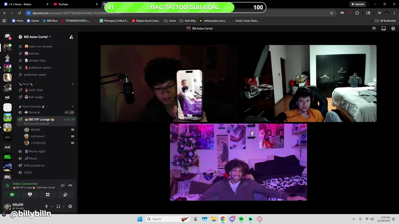Viewport: 399px width, 224px height.
Task: Join the Movie night voice channel
Action: (x=46, y=151)
